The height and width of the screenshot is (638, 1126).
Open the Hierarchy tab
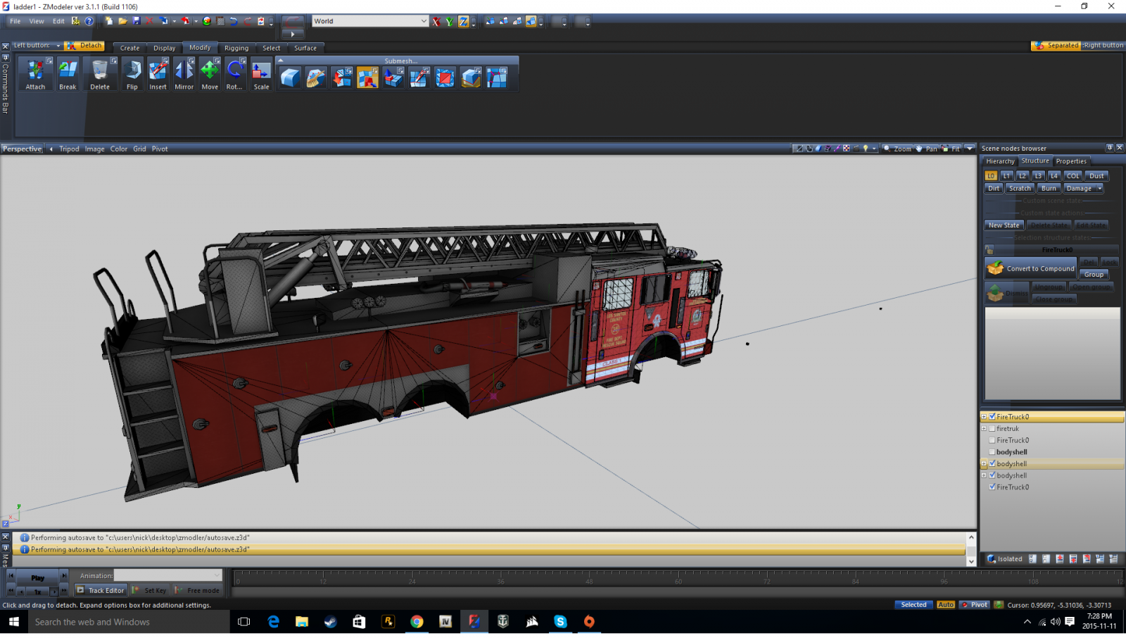[x=1000, y=161]
